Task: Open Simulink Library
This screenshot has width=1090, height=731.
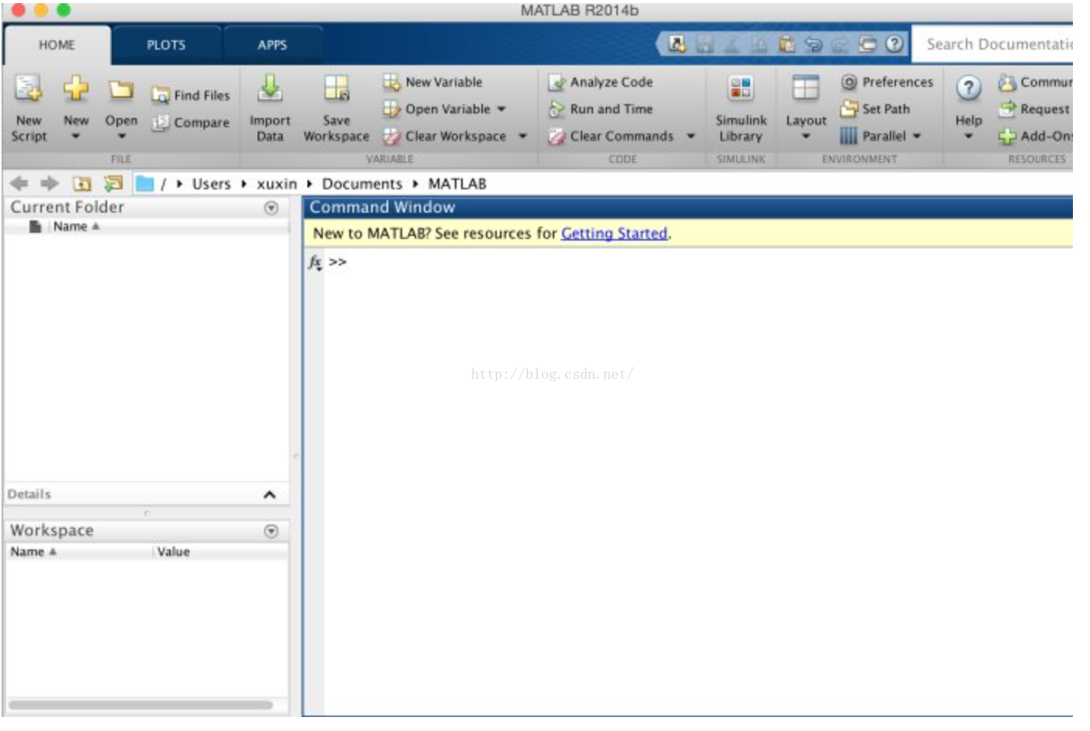Action: (x=741, y=108)
